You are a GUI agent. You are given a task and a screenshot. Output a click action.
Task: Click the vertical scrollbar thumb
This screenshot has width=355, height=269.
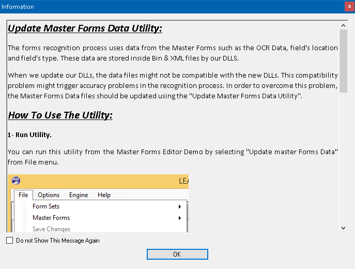point(344,61)
